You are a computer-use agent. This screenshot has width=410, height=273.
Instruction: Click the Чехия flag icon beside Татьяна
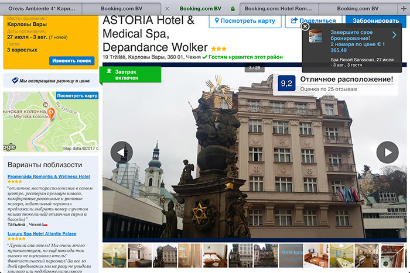click(45, 224)
